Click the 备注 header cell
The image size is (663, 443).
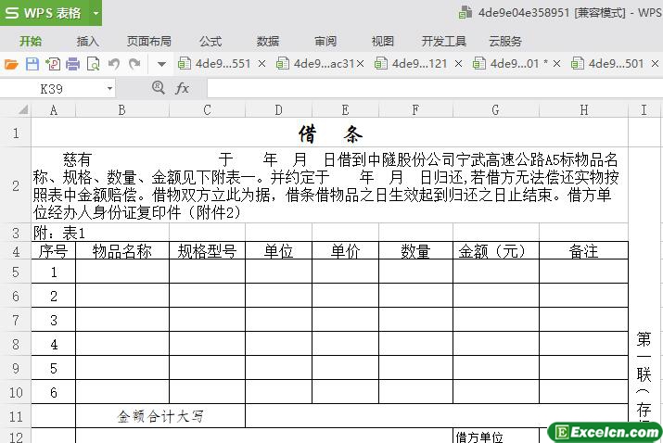(x=583, y=250)
